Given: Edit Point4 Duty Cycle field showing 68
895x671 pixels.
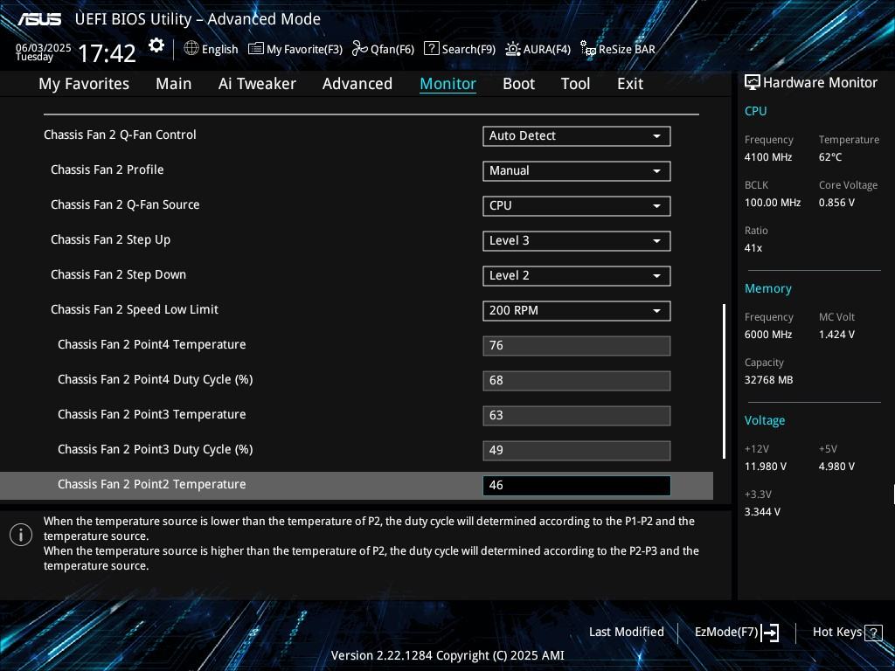Looking at the screenshot, I should click(577, 381).
